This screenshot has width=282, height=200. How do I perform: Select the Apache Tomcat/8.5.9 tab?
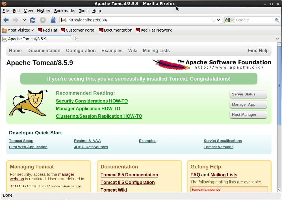pos(36,39)
